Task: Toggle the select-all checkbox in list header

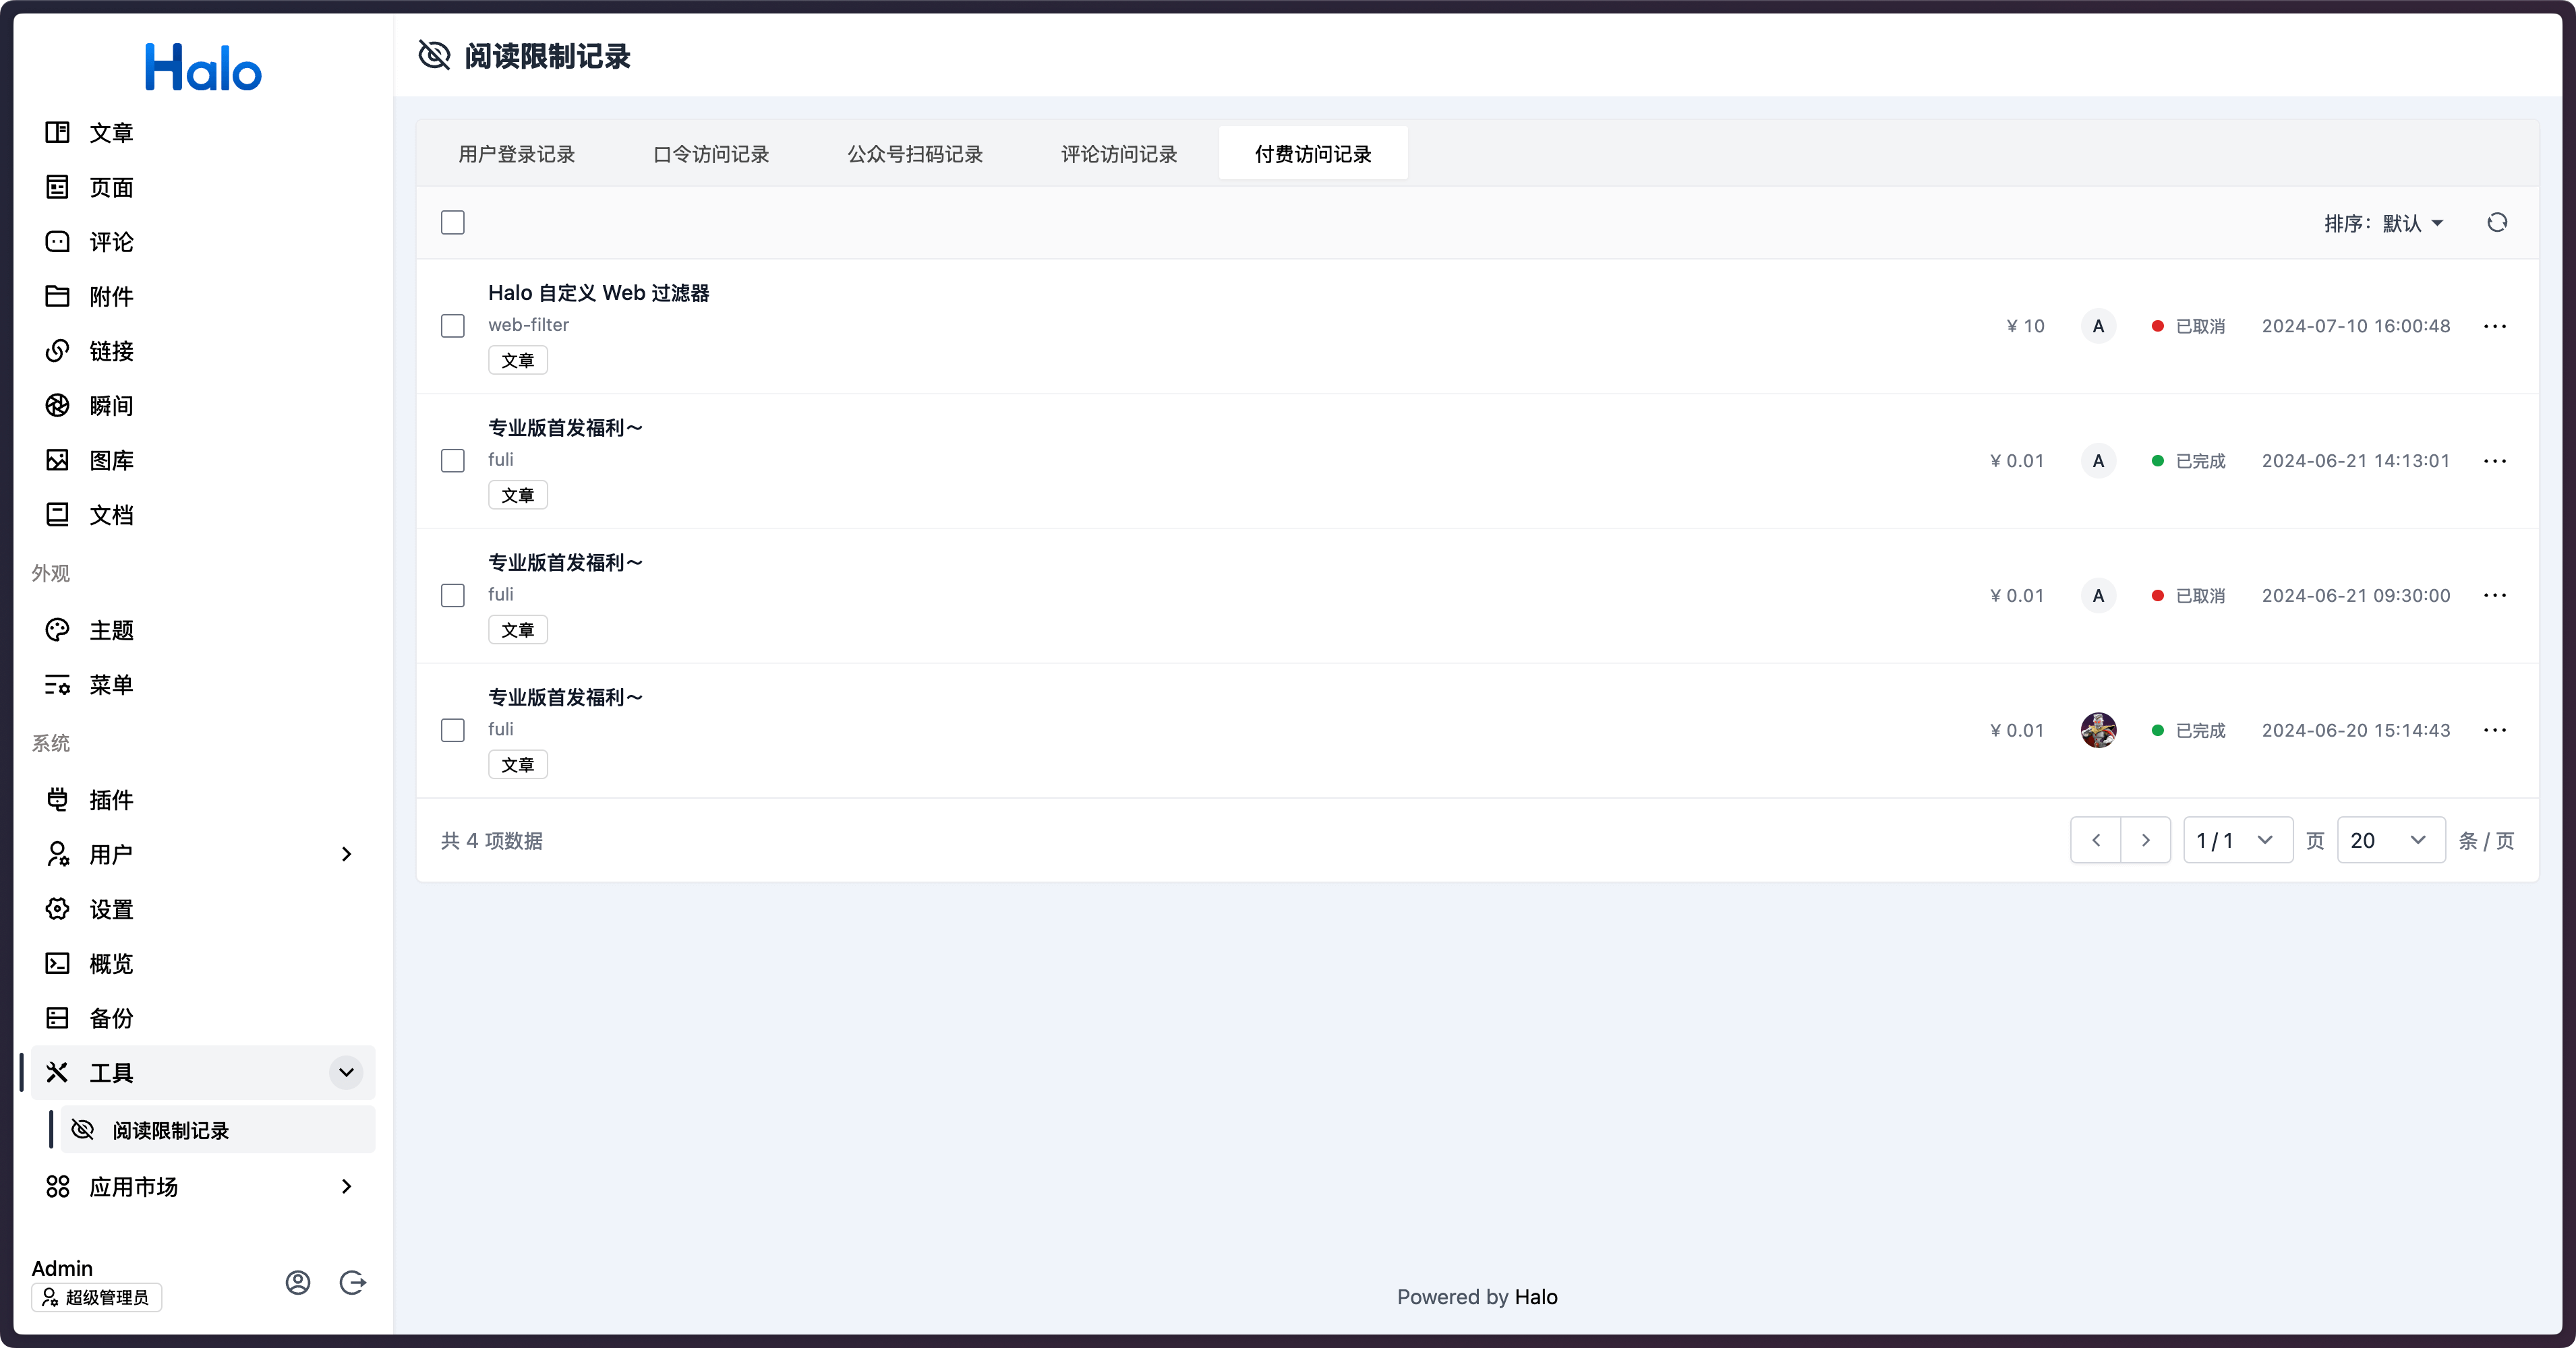Action: coord(453,223)
